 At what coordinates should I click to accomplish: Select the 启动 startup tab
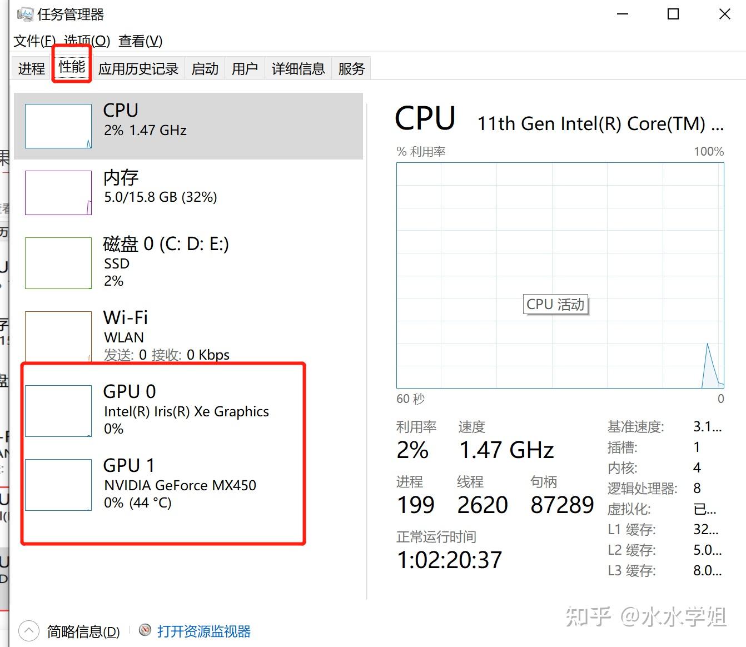coord(204,68)
